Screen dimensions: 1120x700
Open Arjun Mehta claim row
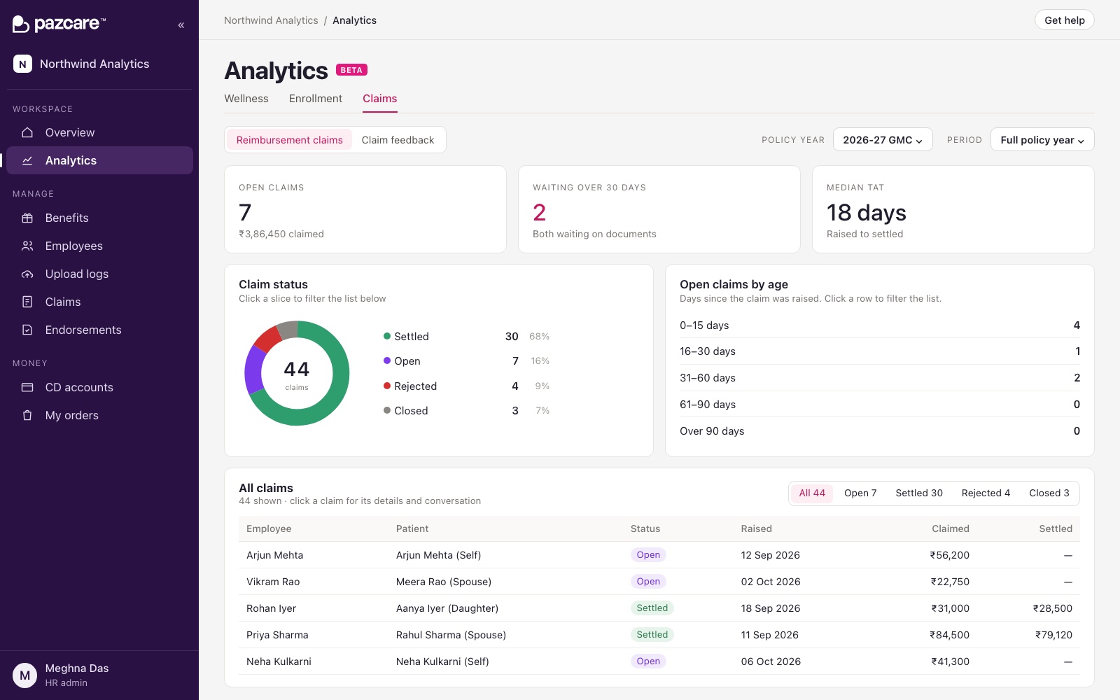(x=659, y=555)
